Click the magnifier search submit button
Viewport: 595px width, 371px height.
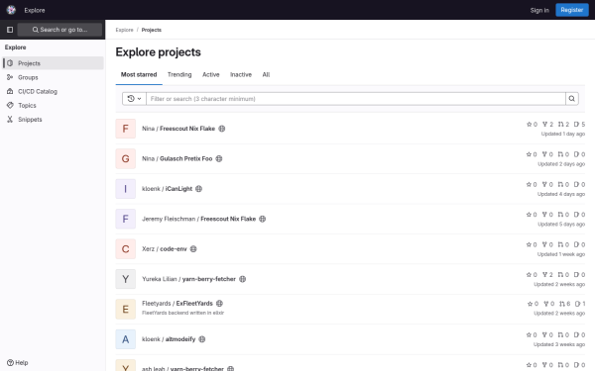pos(572,99)
